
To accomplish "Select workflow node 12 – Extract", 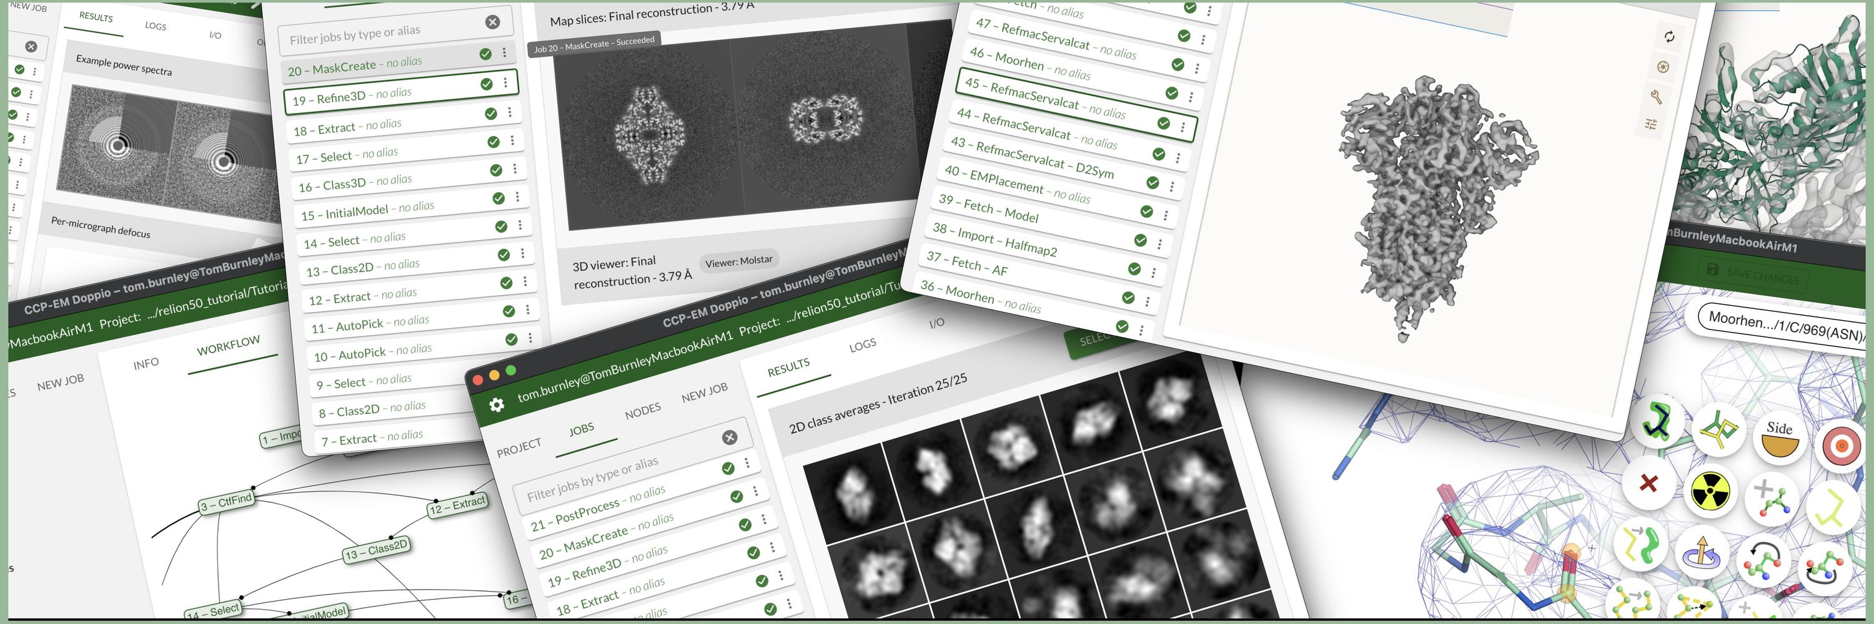I will [458, 505].
